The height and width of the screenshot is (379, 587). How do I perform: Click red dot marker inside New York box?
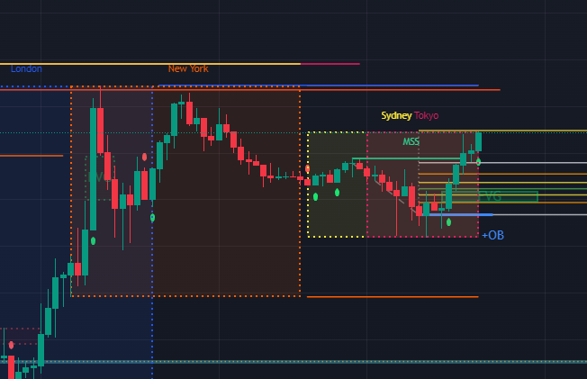[144, 157]
